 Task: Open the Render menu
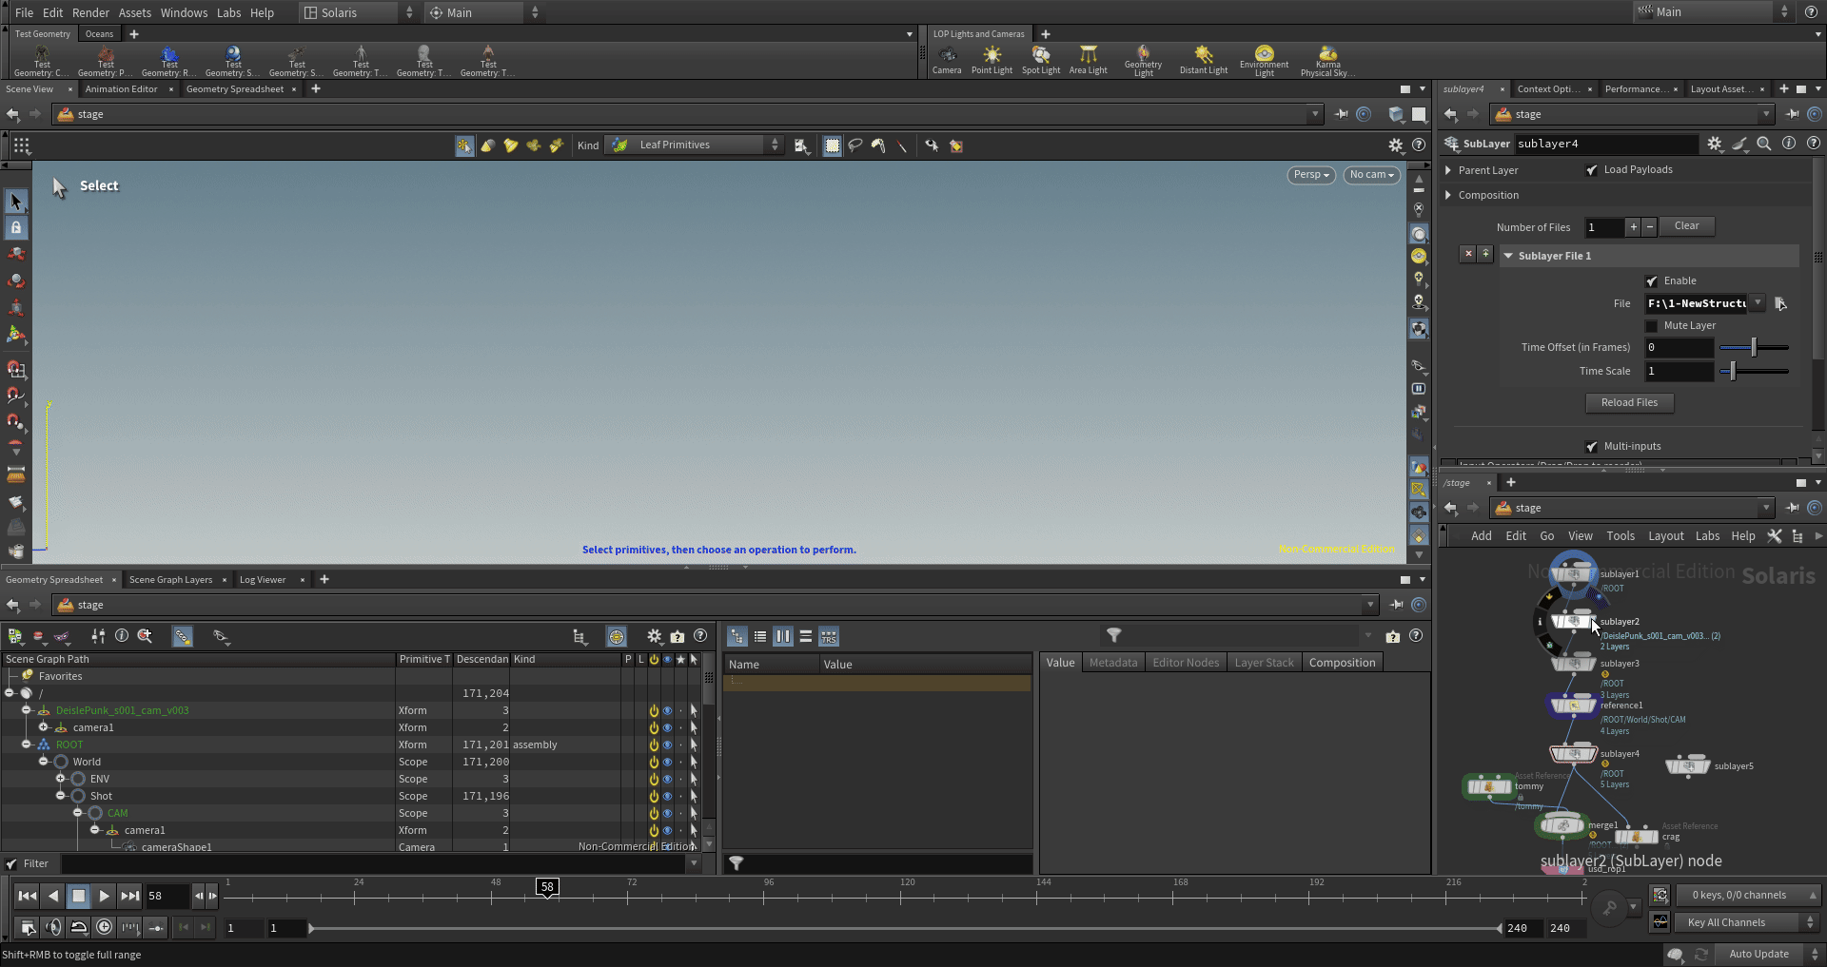[x=90, y=12]
